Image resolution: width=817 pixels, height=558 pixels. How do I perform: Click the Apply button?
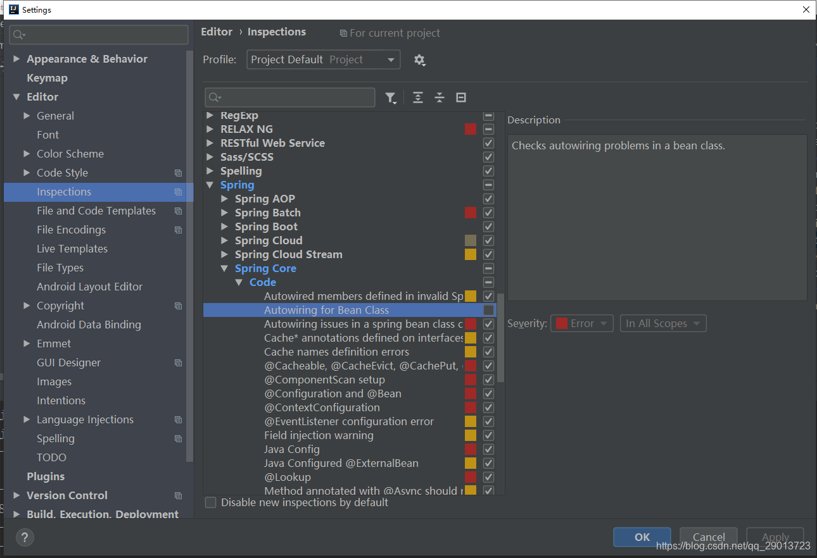click(775, 537)
